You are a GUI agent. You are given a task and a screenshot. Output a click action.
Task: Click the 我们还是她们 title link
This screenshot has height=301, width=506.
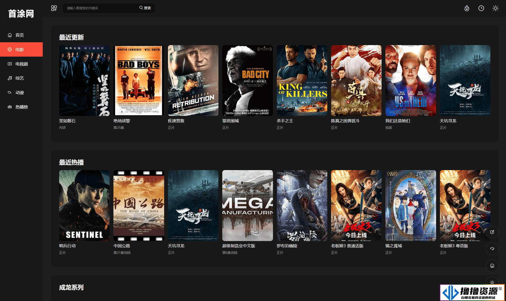coord(398,121)
